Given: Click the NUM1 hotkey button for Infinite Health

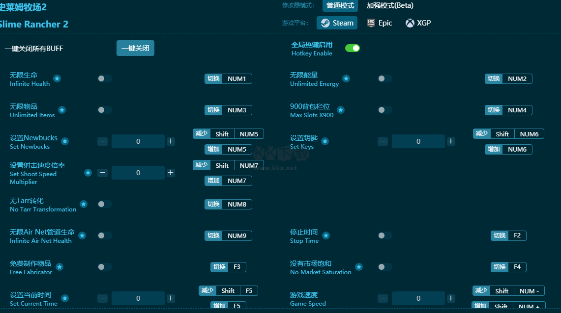Looking at the screenshot, I should (x=228, y=78).
